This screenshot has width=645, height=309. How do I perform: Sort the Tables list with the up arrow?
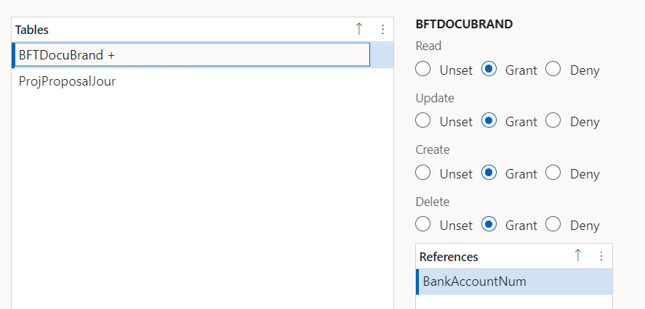tap(358, 29)
